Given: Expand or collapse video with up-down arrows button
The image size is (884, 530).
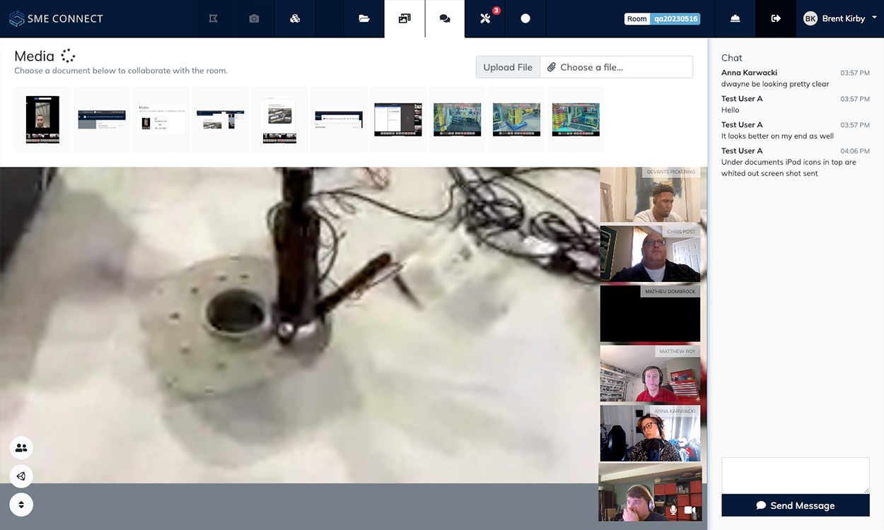Looking at the screenshot, I should click(x=21, y=505).
